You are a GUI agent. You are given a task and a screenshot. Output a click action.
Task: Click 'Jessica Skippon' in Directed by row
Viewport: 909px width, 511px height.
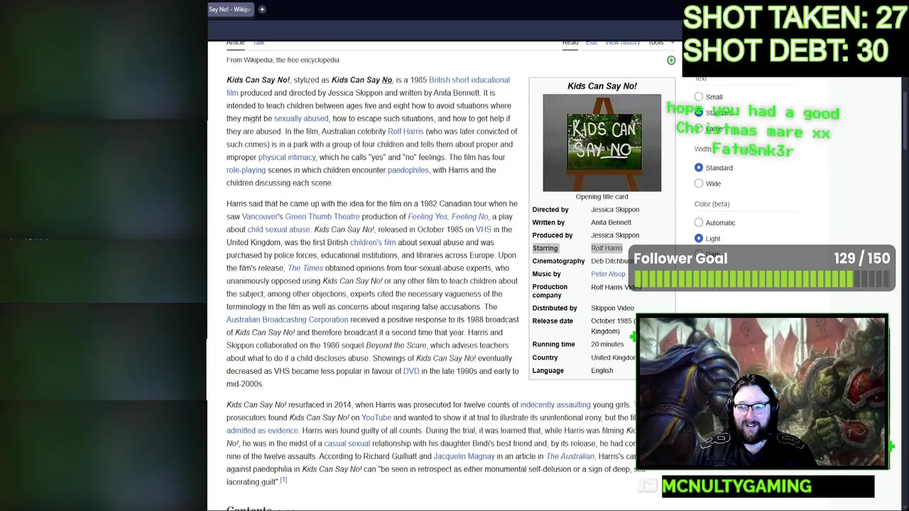[x=615, y=210]
